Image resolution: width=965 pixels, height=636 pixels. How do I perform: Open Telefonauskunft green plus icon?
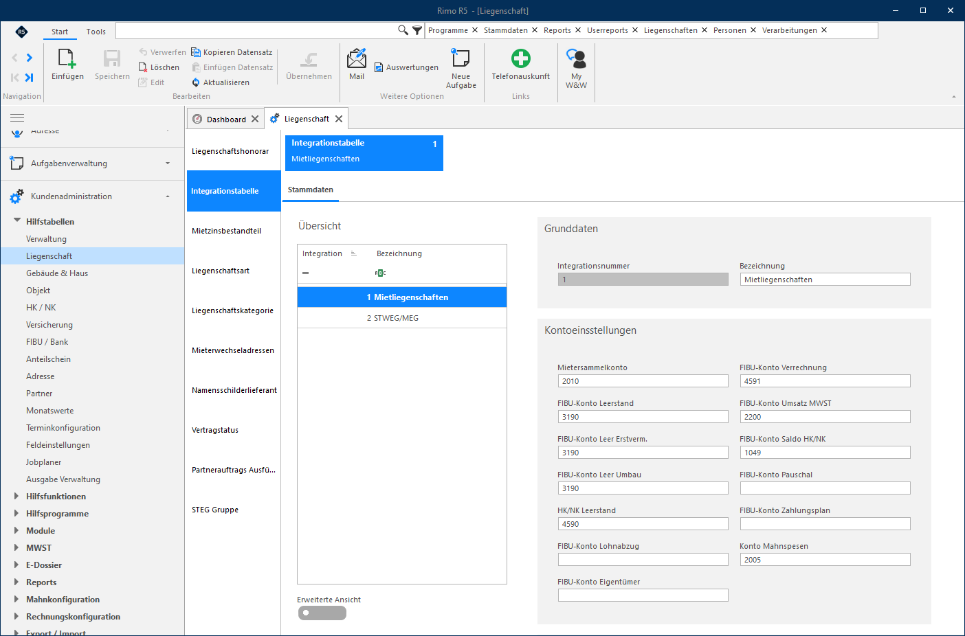[520, 58]
